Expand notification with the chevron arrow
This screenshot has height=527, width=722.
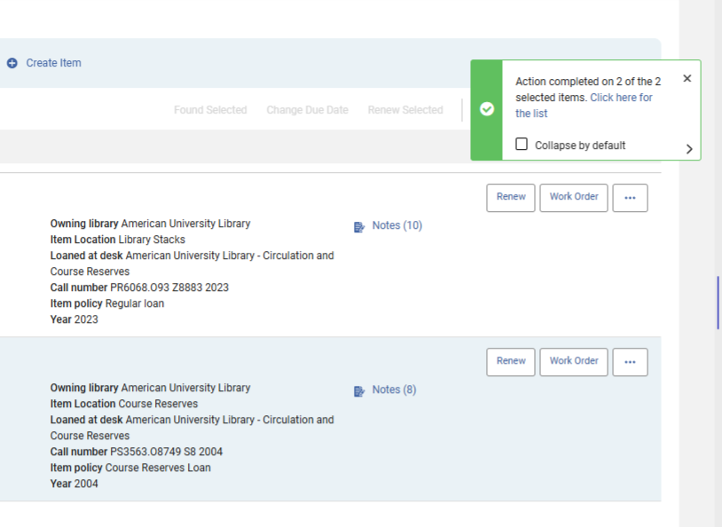tap(689, 149)
